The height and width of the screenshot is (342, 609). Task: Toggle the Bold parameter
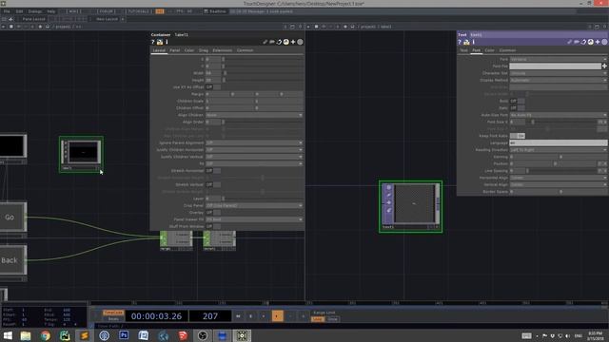[x=518, y=101]
